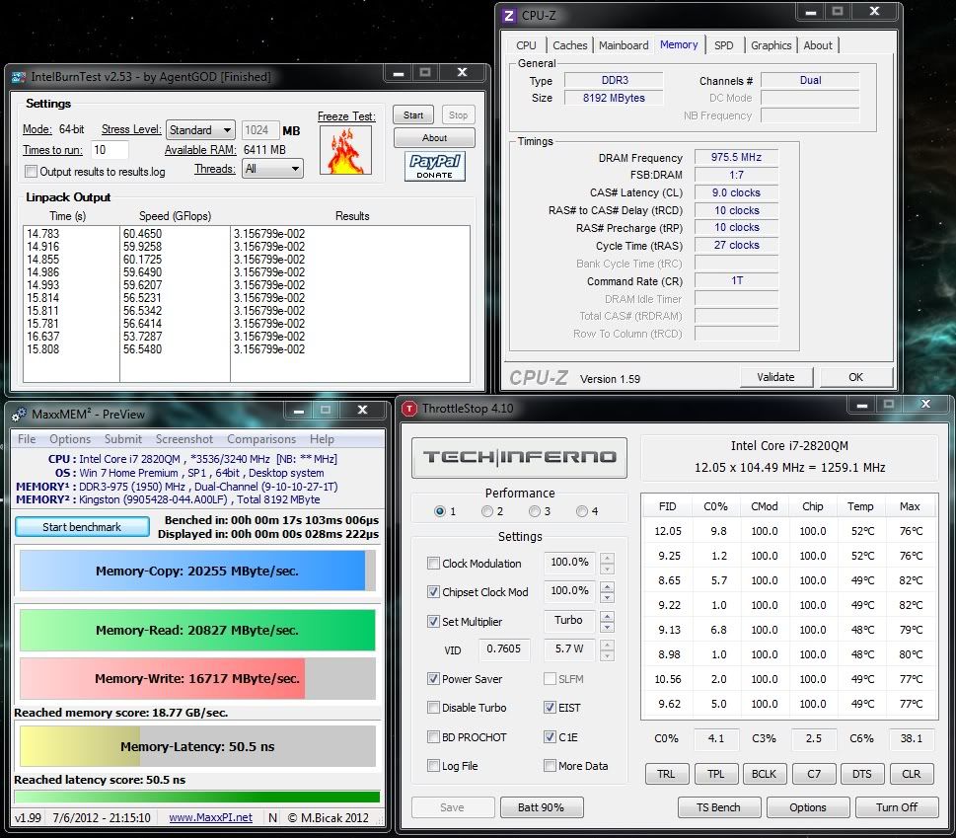The image size is (956, 838).
Task: Uncheck Chipset Clock Mod in ThrottleStop
Action: pyautogui.click(x=433, y=591)
